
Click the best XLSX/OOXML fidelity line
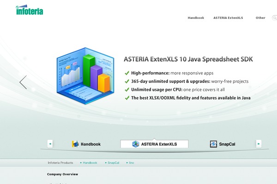pyautogui.click(x=187, y=98)
